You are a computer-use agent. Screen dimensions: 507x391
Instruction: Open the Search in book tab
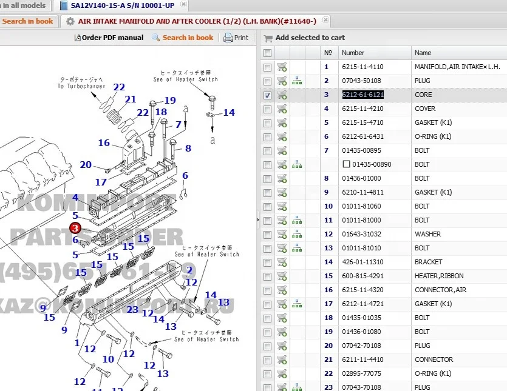(27, 21)
